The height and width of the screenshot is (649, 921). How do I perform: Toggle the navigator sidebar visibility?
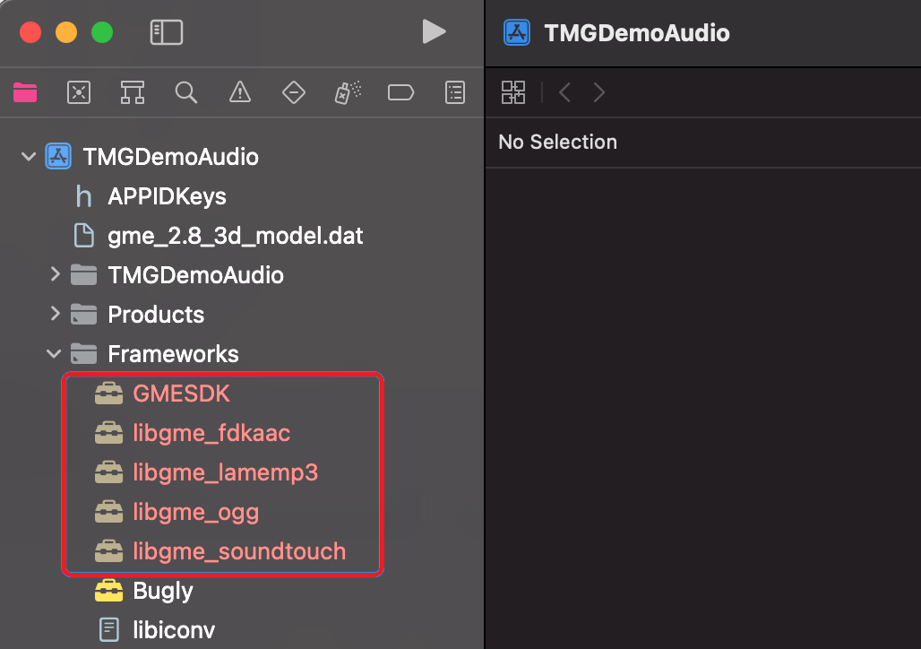[167, 32]
